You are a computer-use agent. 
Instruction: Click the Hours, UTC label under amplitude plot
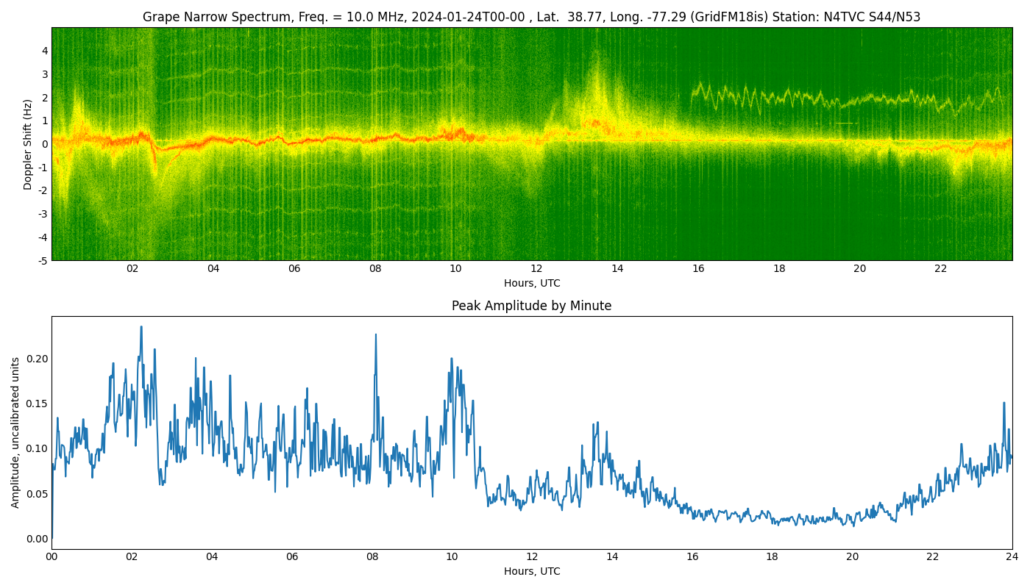coord(532,571)
